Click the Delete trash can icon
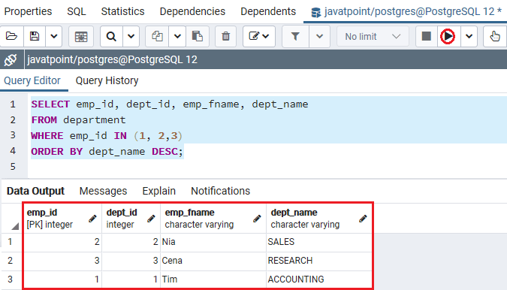Screen dimensions: 507x290 [x=225, y=36]
